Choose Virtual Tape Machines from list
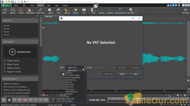Viewport: 190px width, 106px height. click(x=76, y=78)
